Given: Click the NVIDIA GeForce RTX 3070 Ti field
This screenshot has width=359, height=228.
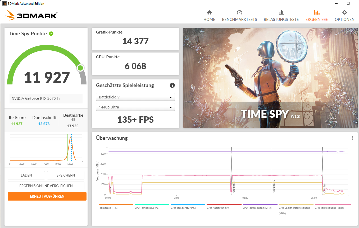Looking at the screenshot, I should (x=46, y=98).
